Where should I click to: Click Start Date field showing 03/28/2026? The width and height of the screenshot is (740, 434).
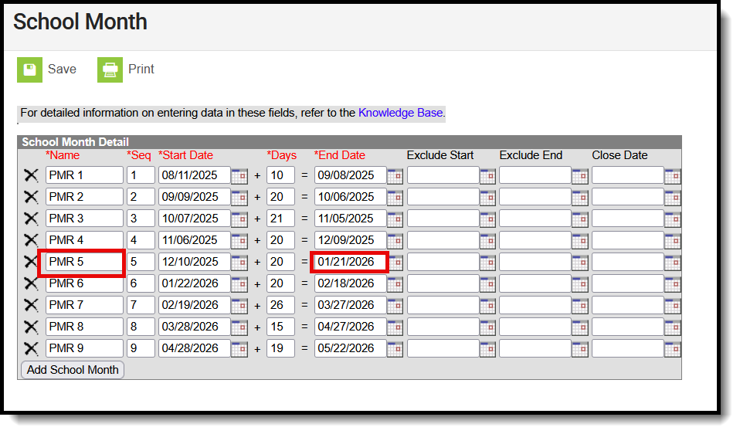195,327
